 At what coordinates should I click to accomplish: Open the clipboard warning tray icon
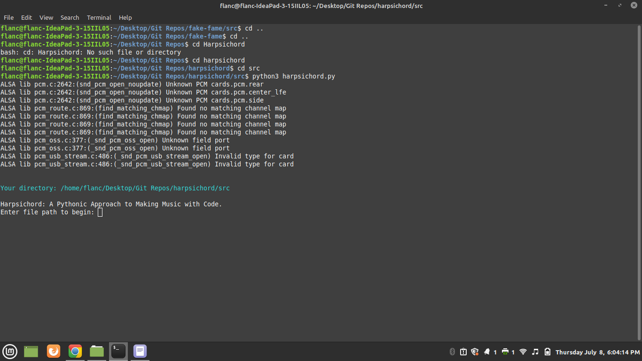[x=463, y=352]
